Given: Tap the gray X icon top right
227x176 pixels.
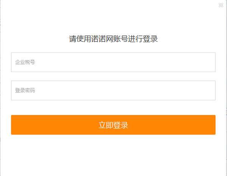Looking at the screenshot, I should [221, 5].
